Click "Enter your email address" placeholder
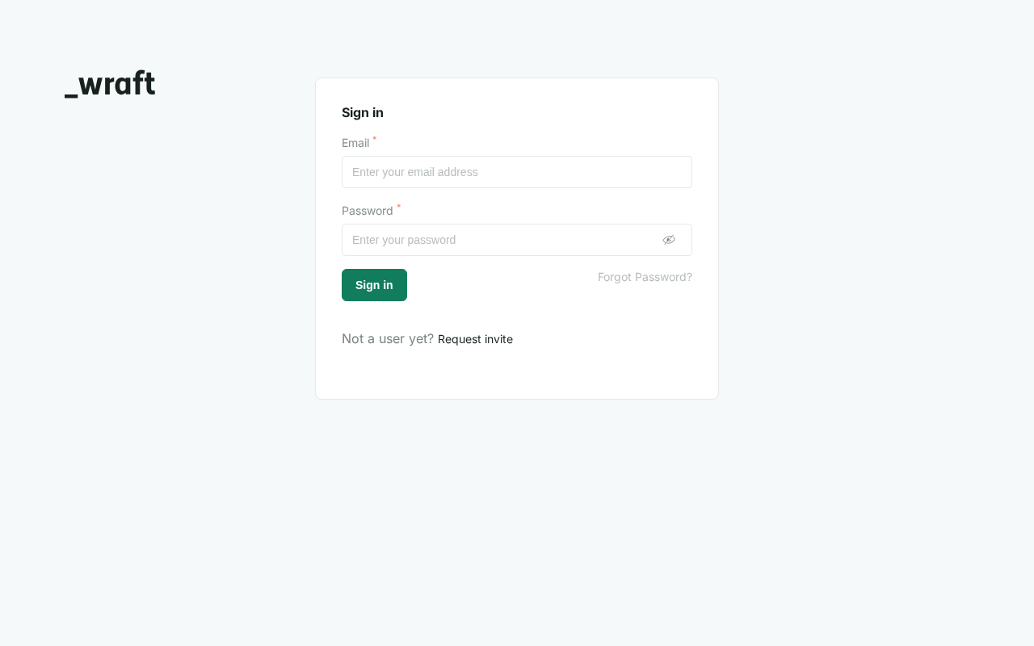Viewport: 1034px width, 646px height. [415, 172]
